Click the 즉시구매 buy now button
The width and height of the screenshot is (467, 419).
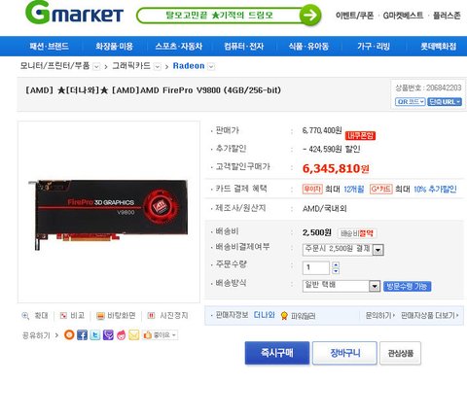pyautogui.click(x=277, y=353)
